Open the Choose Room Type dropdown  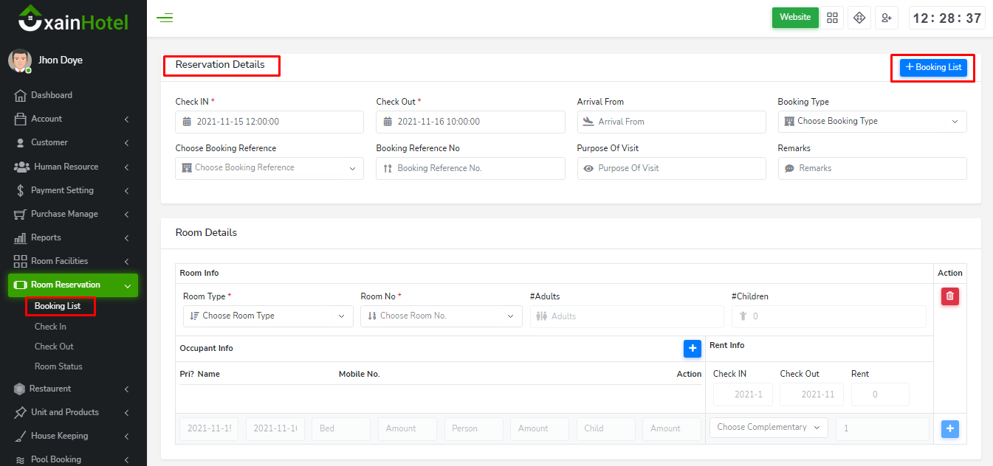[x=265, y=316]
